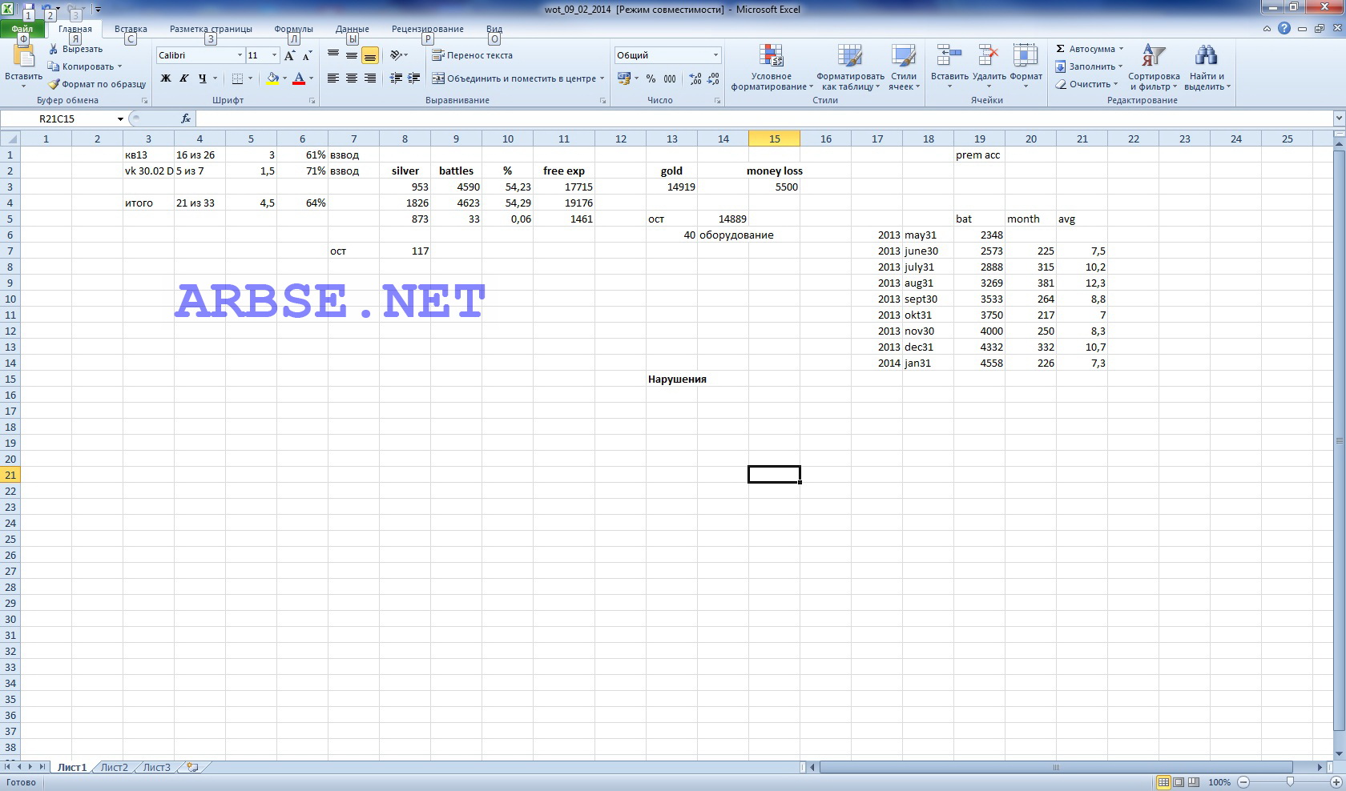The width and height of the screenshot is (1346, 791).
Task: Open Conditional Formatting (Условное форматирование)
Action: 772,67
